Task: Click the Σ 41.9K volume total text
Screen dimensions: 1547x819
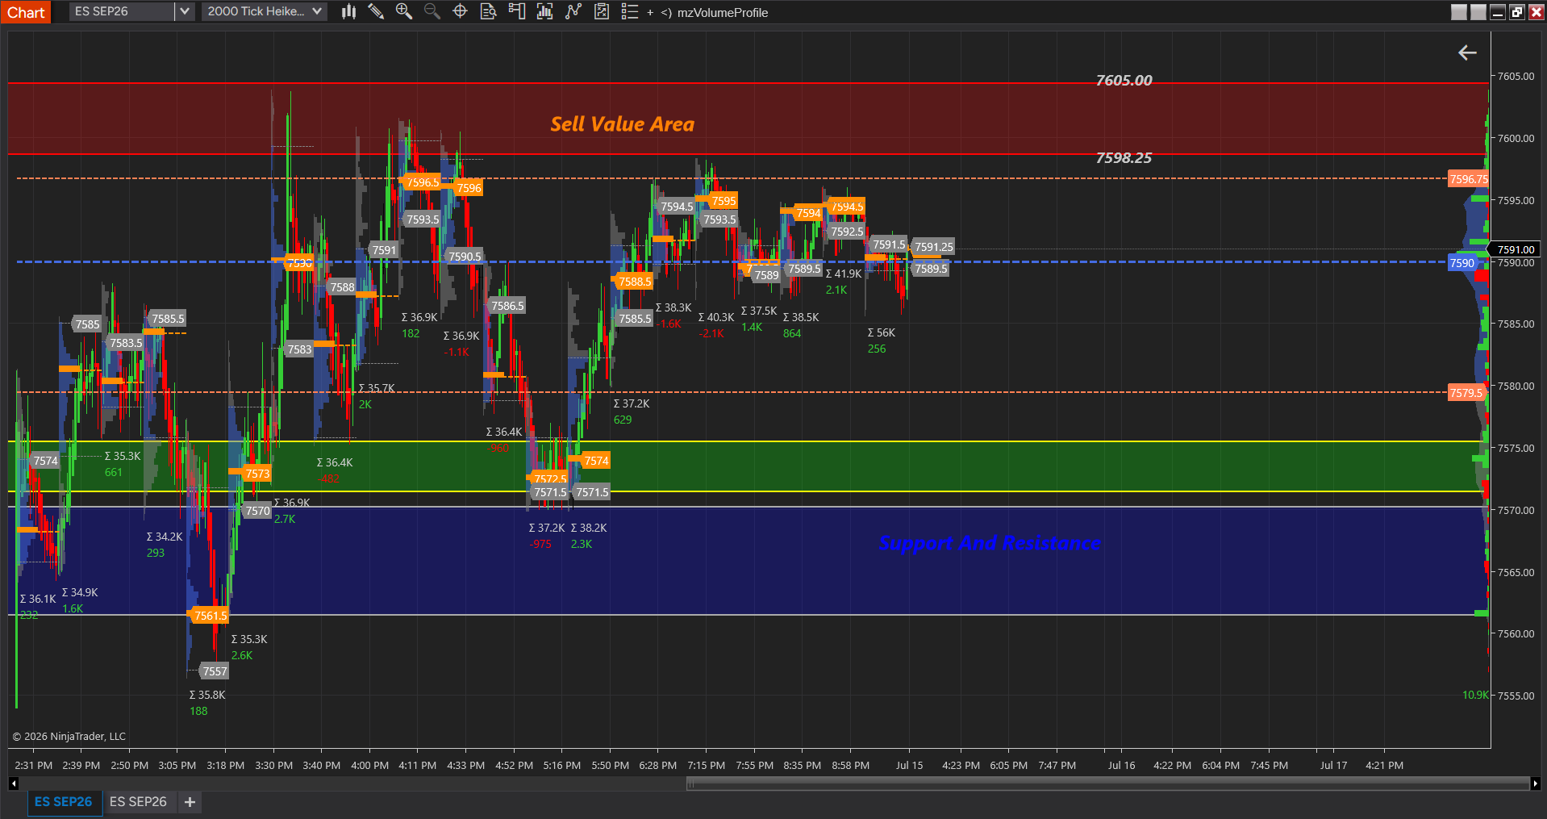Action: [x=844, y=274]
